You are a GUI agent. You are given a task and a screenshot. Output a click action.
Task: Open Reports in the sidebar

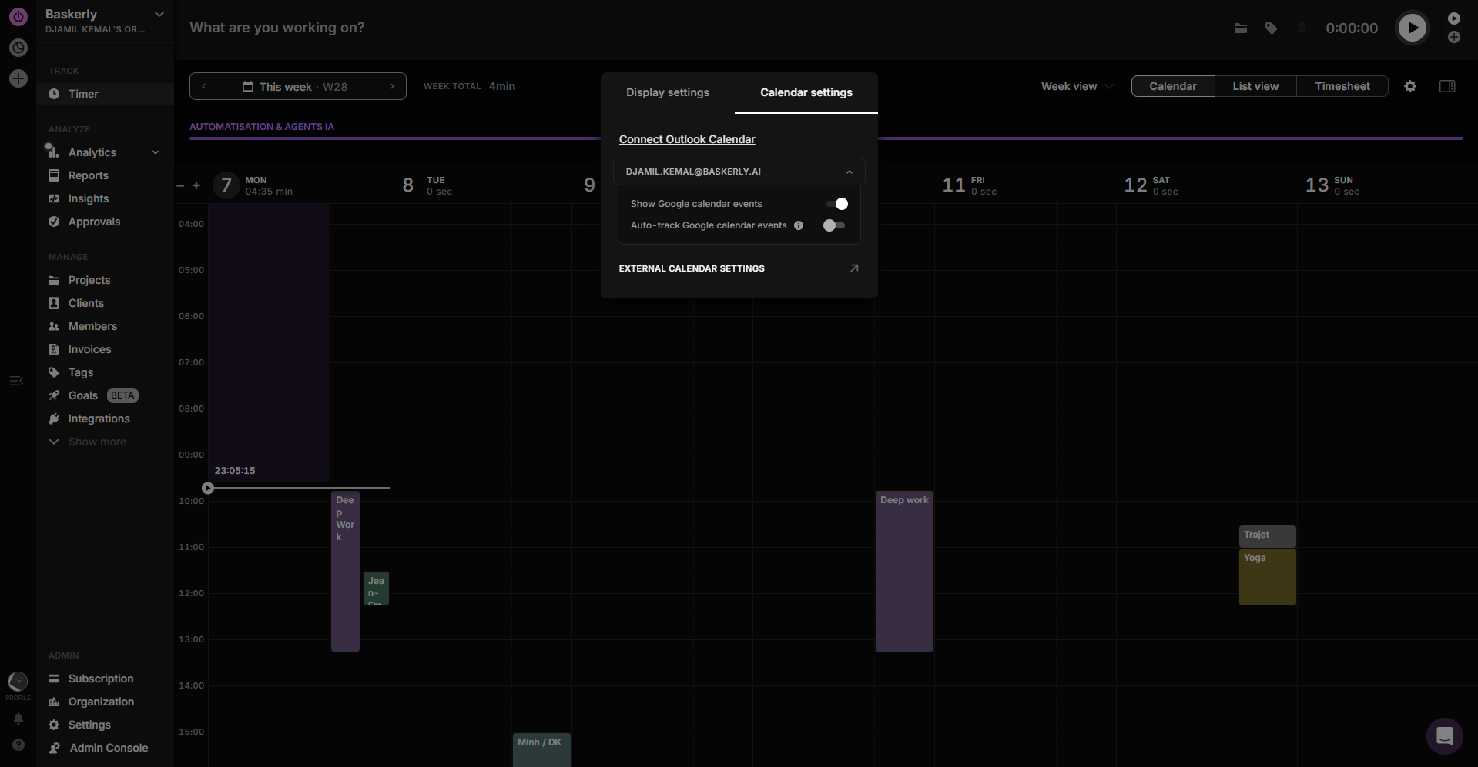88,175
